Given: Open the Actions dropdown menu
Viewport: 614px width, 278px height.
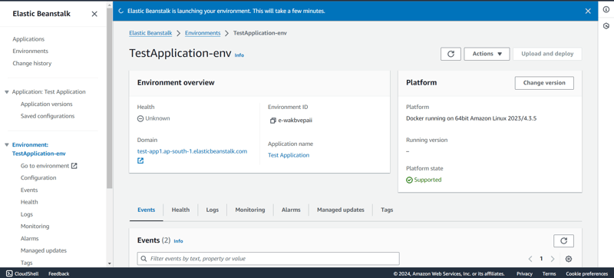Looking at the screenshot, I should pos(487,54).
